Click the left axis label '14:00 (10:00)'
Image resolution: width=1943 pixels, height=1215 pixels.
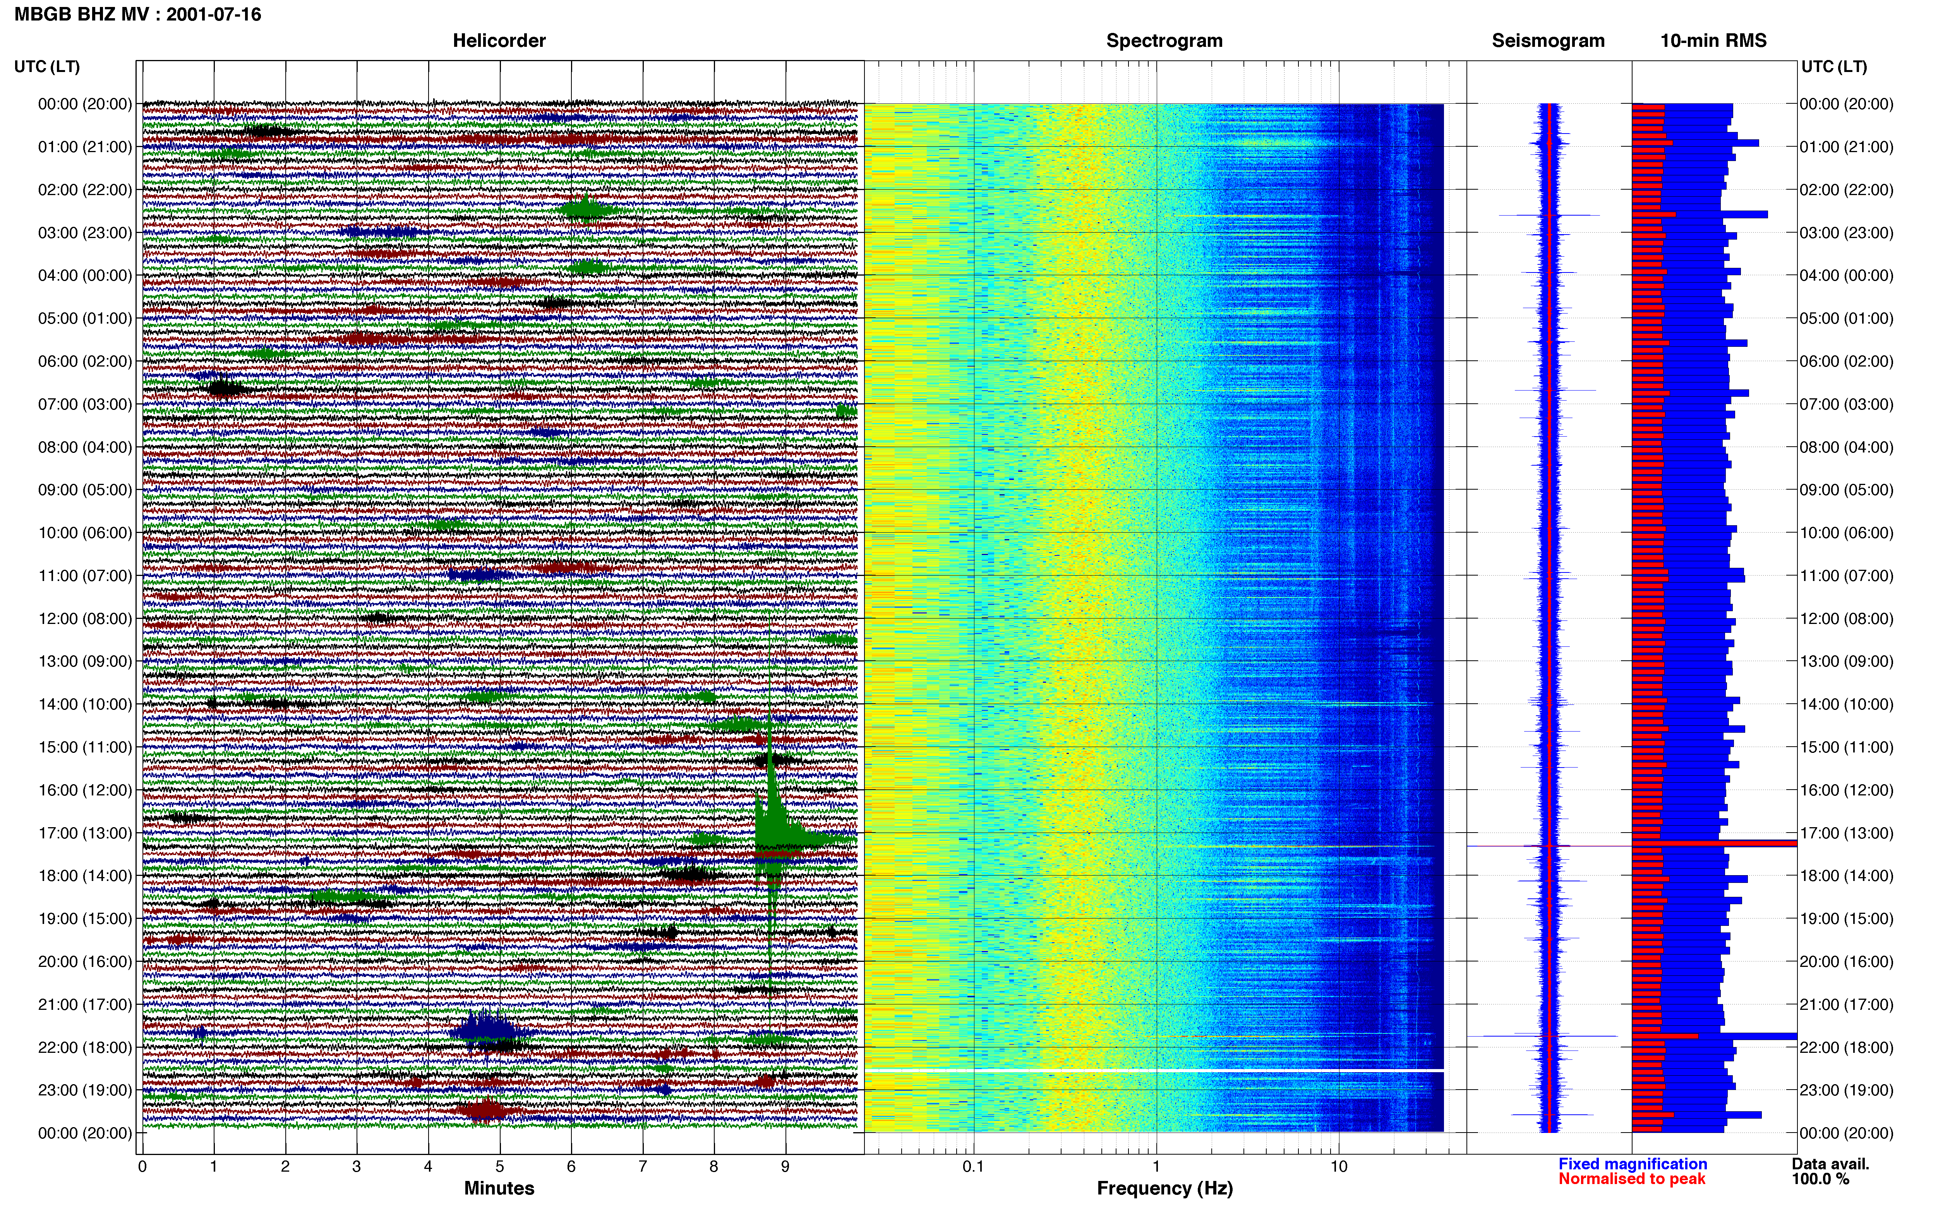84,704
